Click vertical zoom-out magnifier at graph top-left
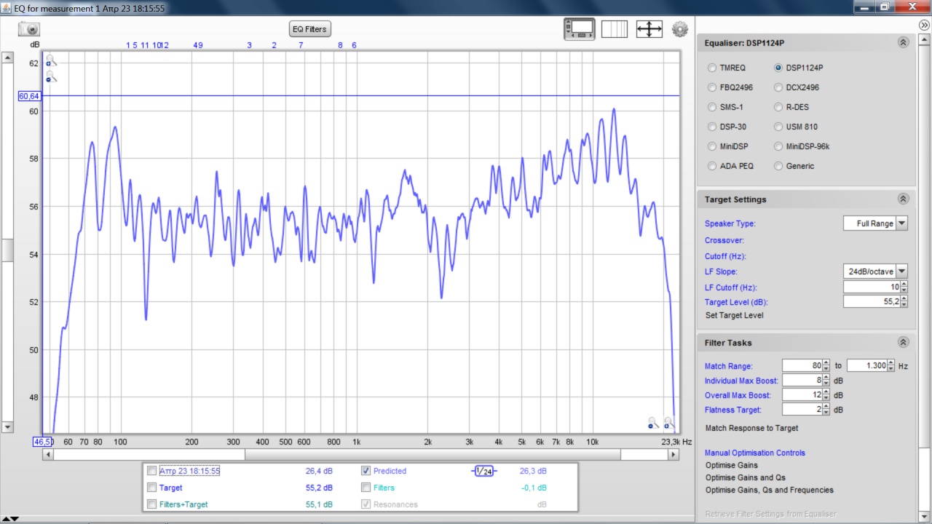 tap(51, 76)
